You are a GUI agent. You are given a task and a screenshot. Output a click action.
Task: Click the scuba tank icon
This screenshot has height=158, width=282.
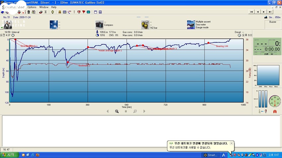tap(145, 24)
